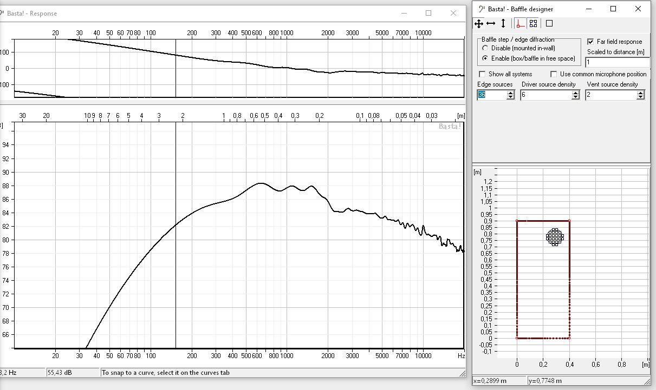Click the empty square toolbar icon
The width and height of the screenshot is (656, 390).
click(x=549, y=23)
